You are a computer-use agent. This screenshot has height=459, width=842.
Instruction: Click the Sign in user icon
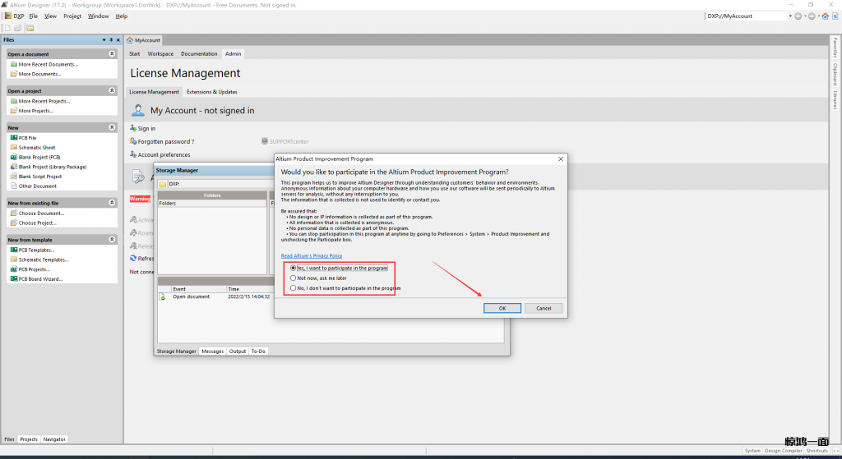coord(132,129)
